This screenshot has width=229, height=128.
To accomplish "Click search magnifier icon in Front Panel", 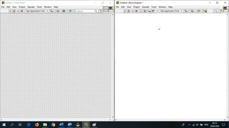I will (96, 11).
